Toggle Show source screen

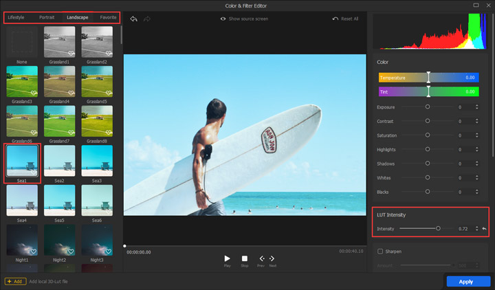(x=244, y=19)
